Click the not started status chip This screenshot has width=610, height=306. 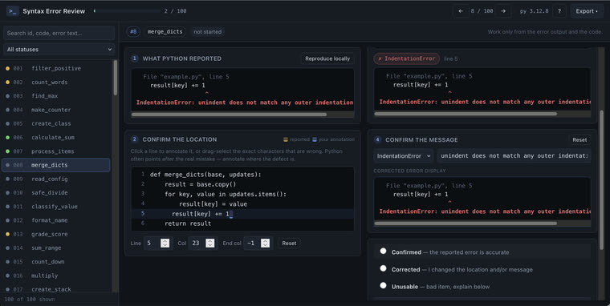coord(208,32)
